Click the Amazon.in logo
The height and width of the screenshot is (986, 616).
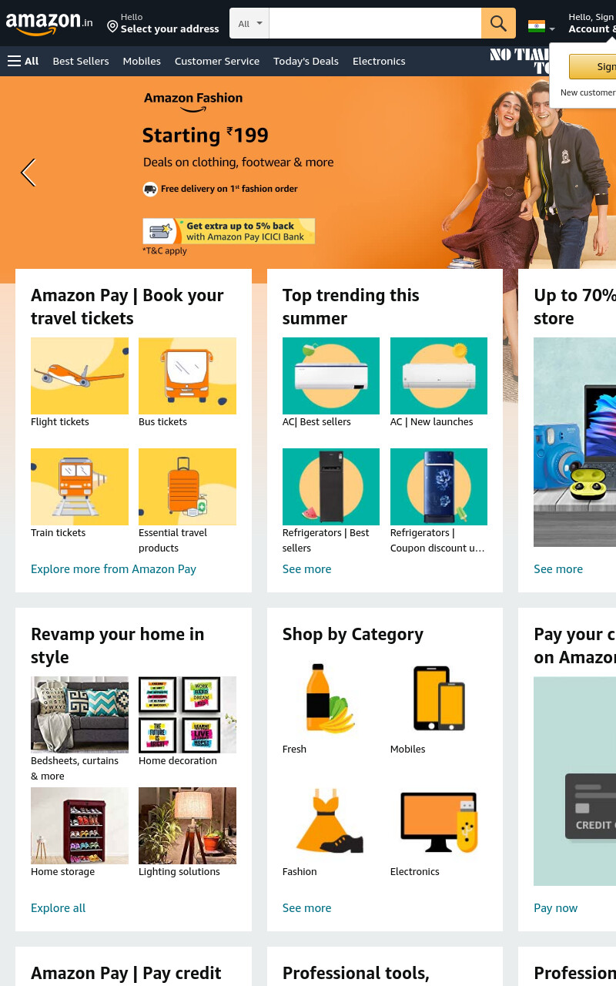pyautogui.click(x=49, y=24)
